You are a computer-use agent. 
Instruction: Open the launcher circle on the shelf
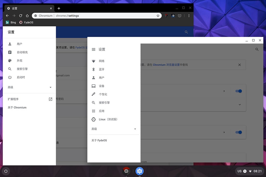(6, 171)
